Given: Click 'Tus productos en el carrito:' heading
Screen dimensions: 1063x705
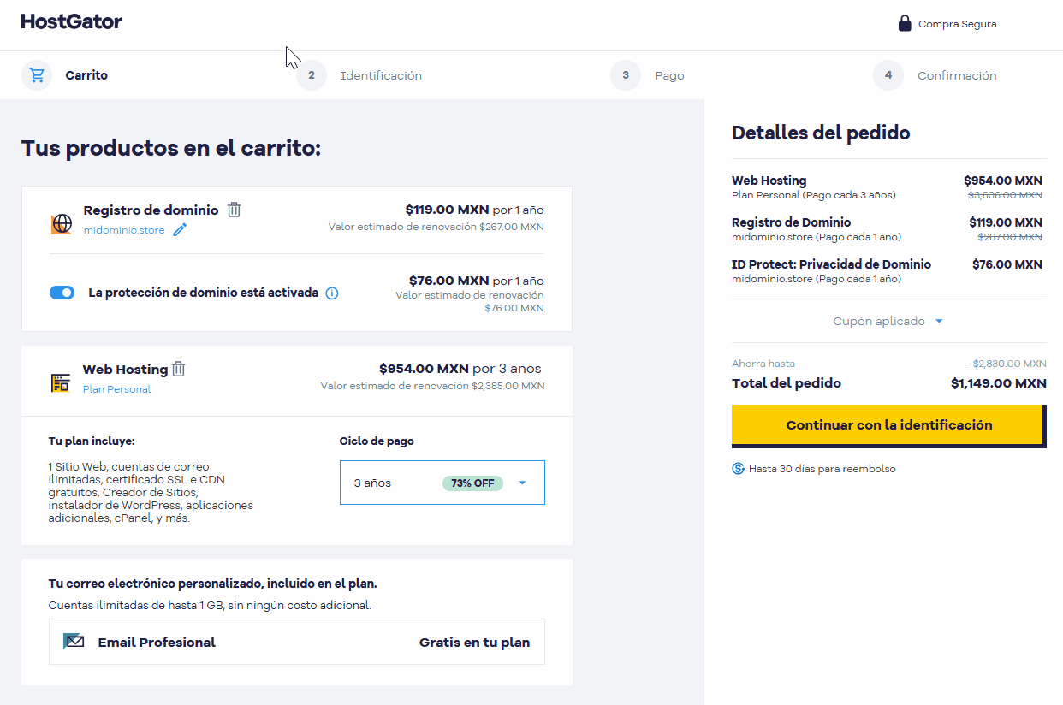Looking at the screenshot, I should click(x=171, y=148).
